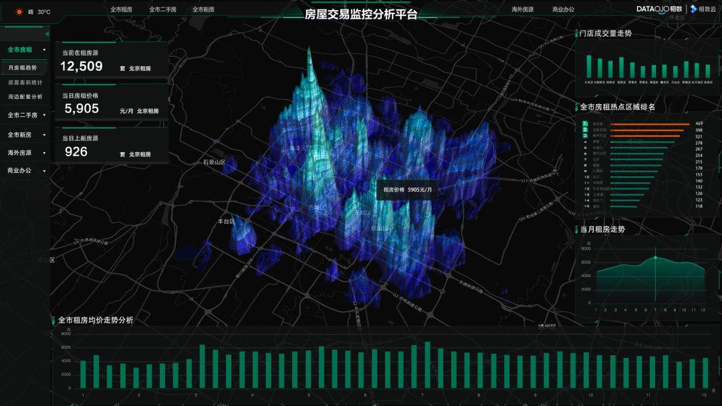Open the 全市二手房 top navigation tab
This screenshot has width=722, height=406.
coord(162,9)
